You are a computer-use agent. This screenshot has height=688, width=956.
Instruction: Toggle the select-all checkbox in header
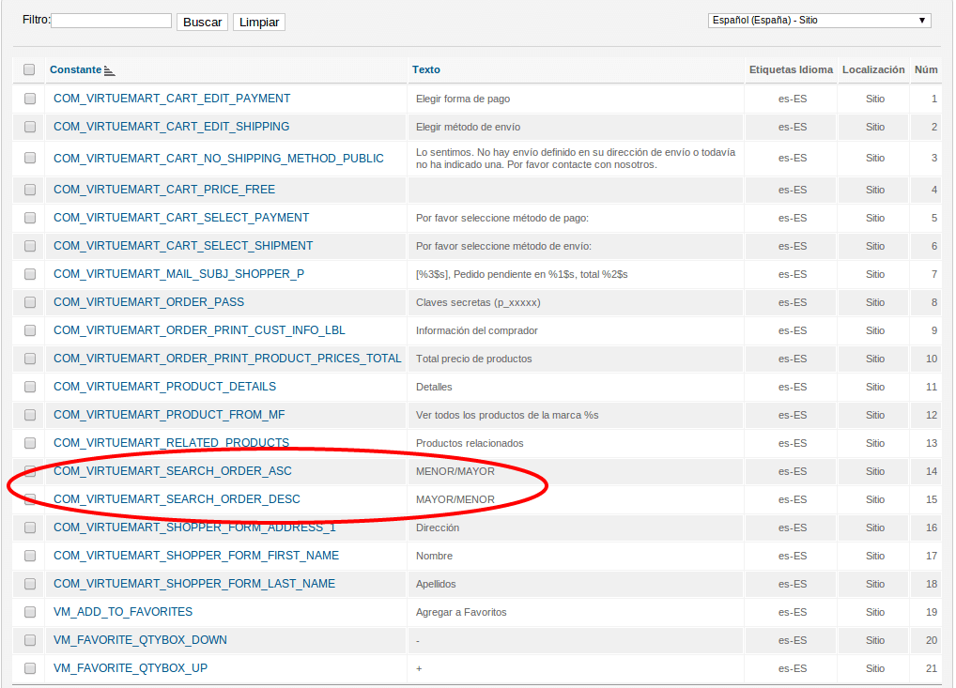(x=29, y=69)
